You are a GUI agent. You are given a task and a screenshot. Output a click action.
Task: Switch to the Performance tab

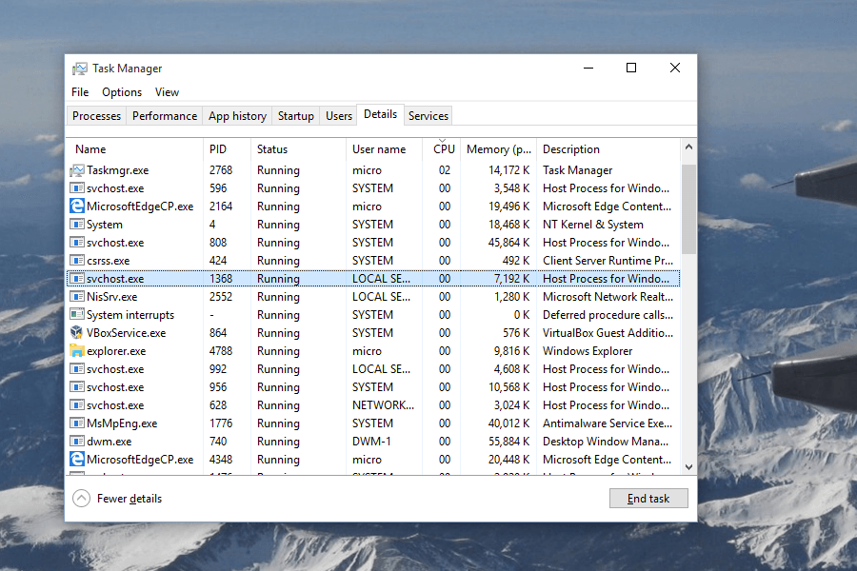click(165, 116)
